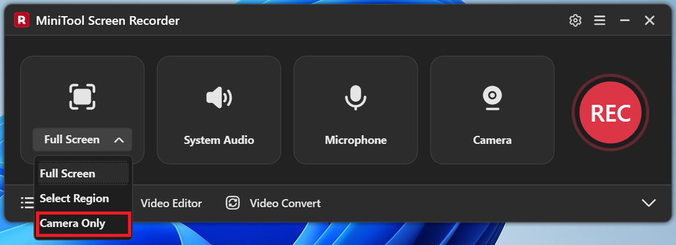Toggle System Audio recording
The image size is (676, 245).
tap(219, 110)
